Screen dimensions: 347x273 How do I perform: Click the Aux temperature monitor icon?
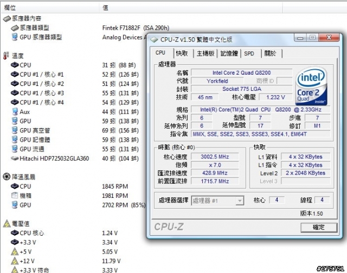15,111
